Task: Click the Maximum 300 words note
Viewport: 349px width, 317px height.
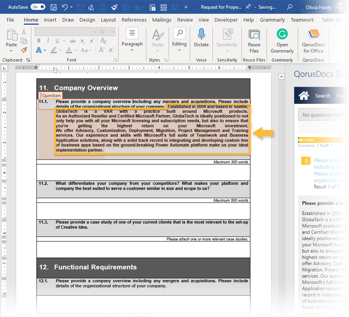Action: [x=231, y=162]
